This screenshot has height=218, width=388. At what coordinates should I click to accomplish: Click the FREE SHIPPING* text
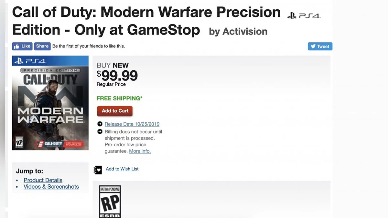point(120,98)
